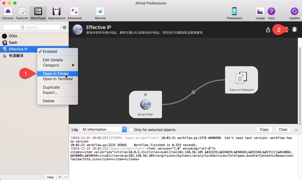The width and height of the screenshot is (302, 180).
Task: Click the bug debug icon
Action: tap(294, 30)
